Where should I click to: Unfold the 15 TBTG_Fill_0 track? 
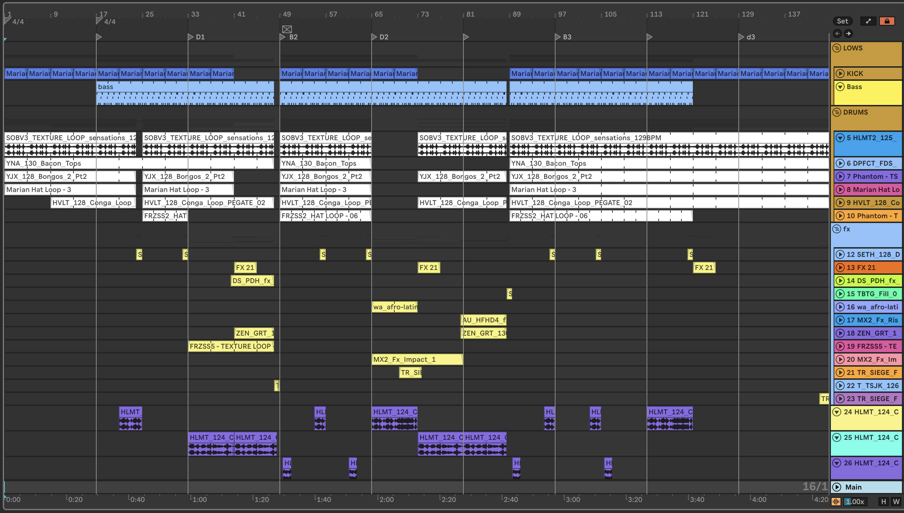pos(840,294)
